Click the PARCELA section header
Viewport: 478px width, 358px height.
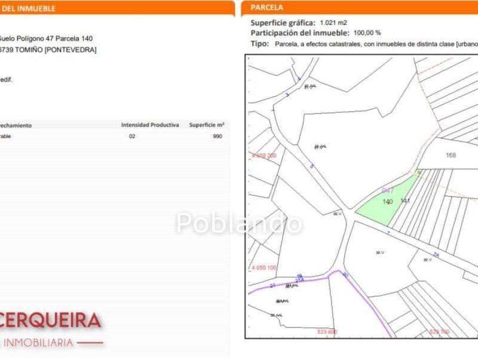point(266,8)
